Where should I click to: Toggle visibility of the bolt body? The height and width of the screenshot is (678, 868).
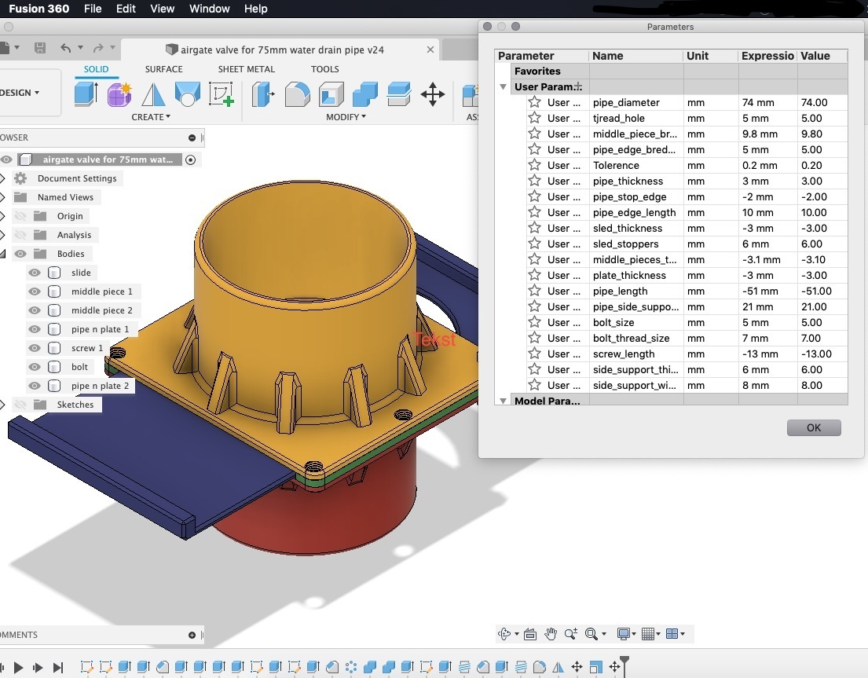[x=35, y=367]
